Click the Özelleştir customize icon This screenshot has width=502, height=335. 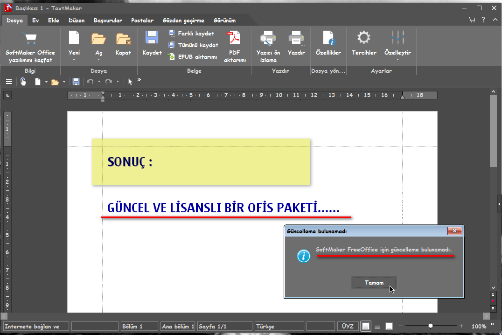397,37
